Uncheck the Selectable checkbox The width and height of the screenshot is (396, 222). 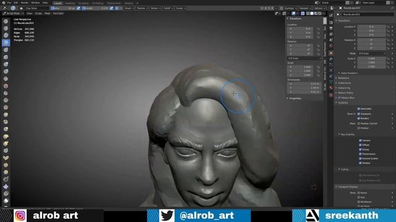(x=359, y=109)
